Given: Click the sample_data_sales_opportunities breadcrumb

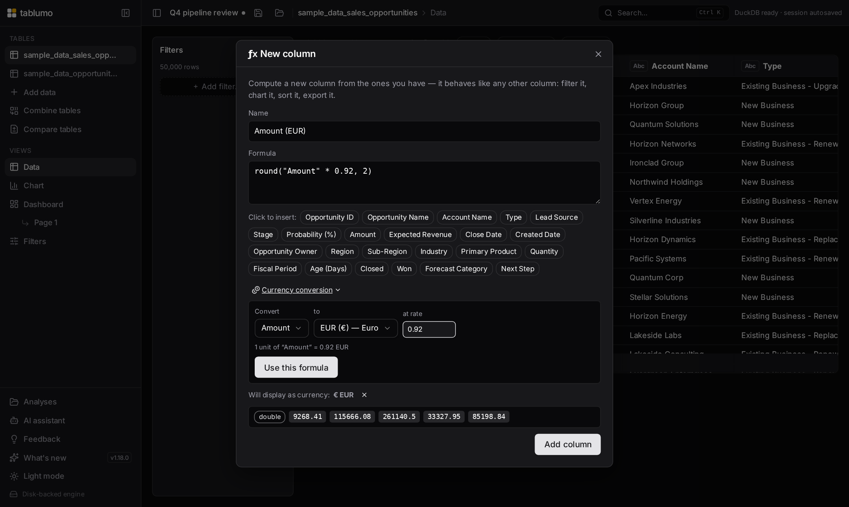Looking at the screenshot, I should pyautogui.click(x=358, y=13).
